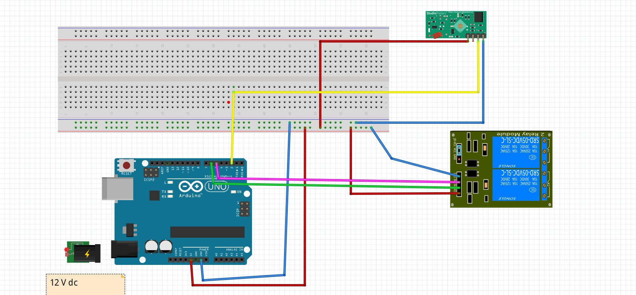Viewport: 636px width, 295px height.
Task: Click the long black microcontroller chip on Arduino
Action: coord(207,232)
